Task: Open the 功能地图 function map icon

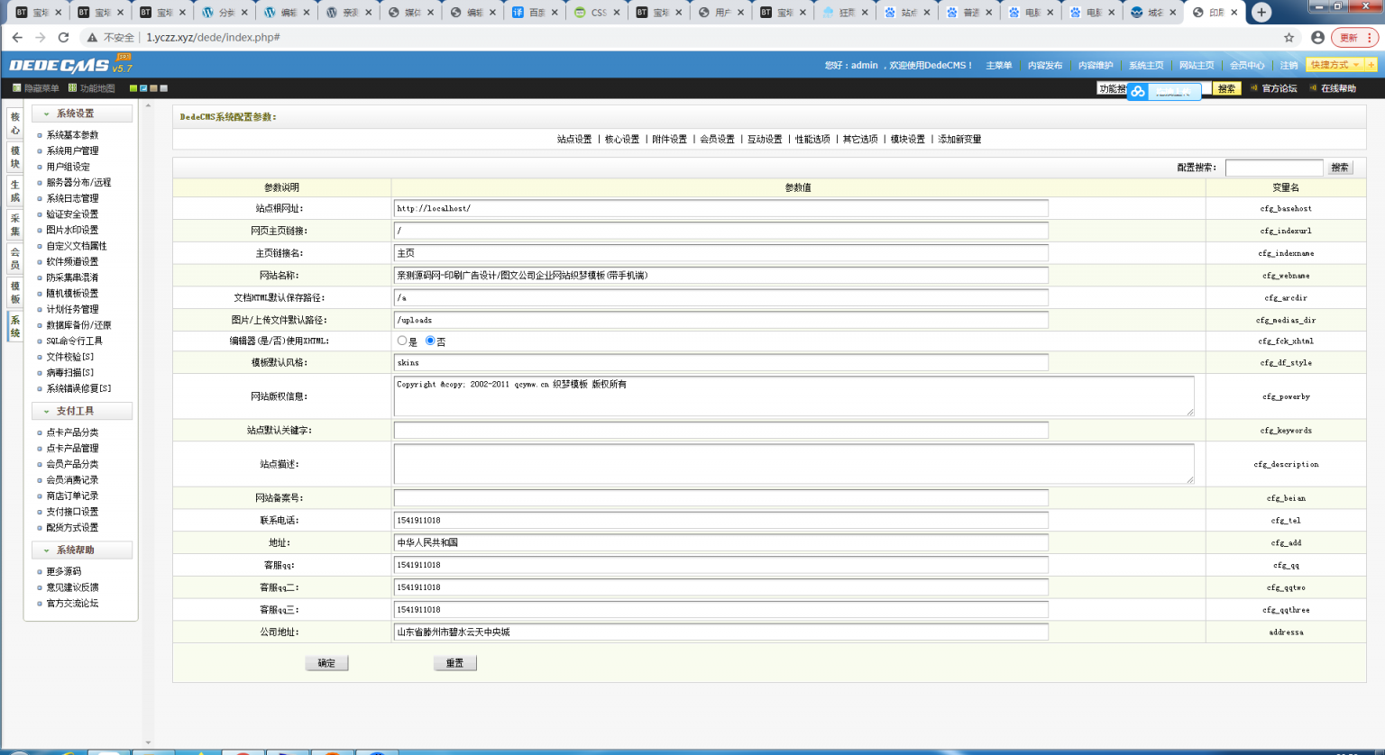Action: point(72,88)
